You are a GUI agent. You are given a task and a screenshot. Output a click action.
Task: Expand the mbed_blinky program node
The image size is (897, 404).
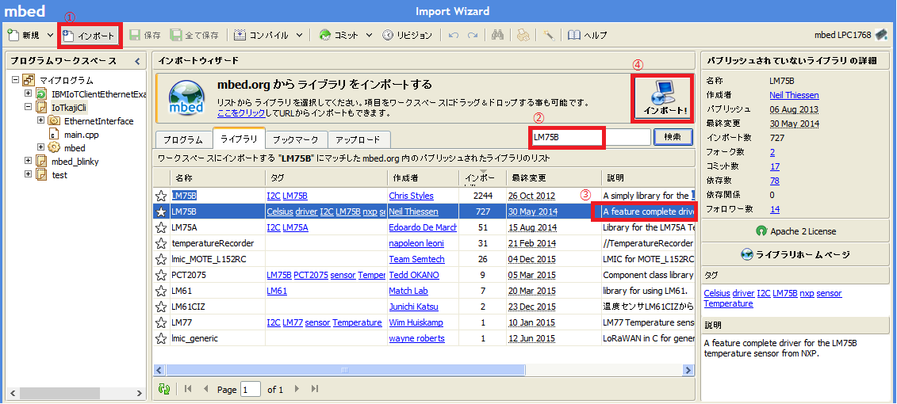point(28,161)
